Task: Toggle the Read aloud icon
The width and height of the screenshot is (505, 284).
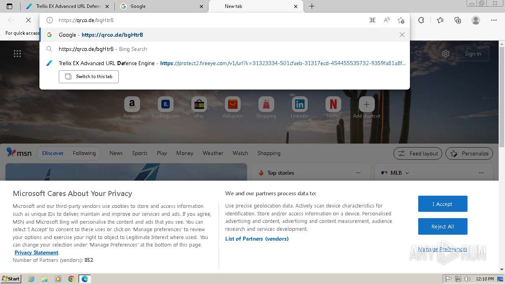Action: coord(387,20)
